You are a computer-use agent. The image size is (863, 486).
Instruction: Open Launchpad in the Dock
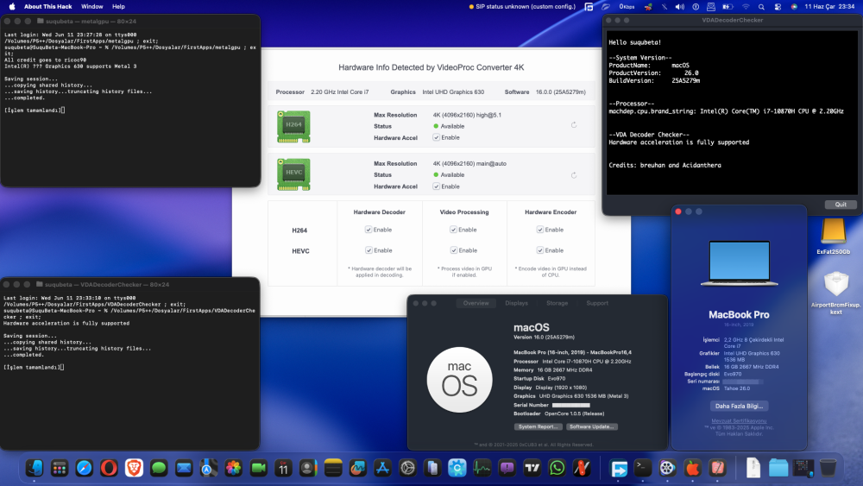pyautogui.click(x=60, y=468)
